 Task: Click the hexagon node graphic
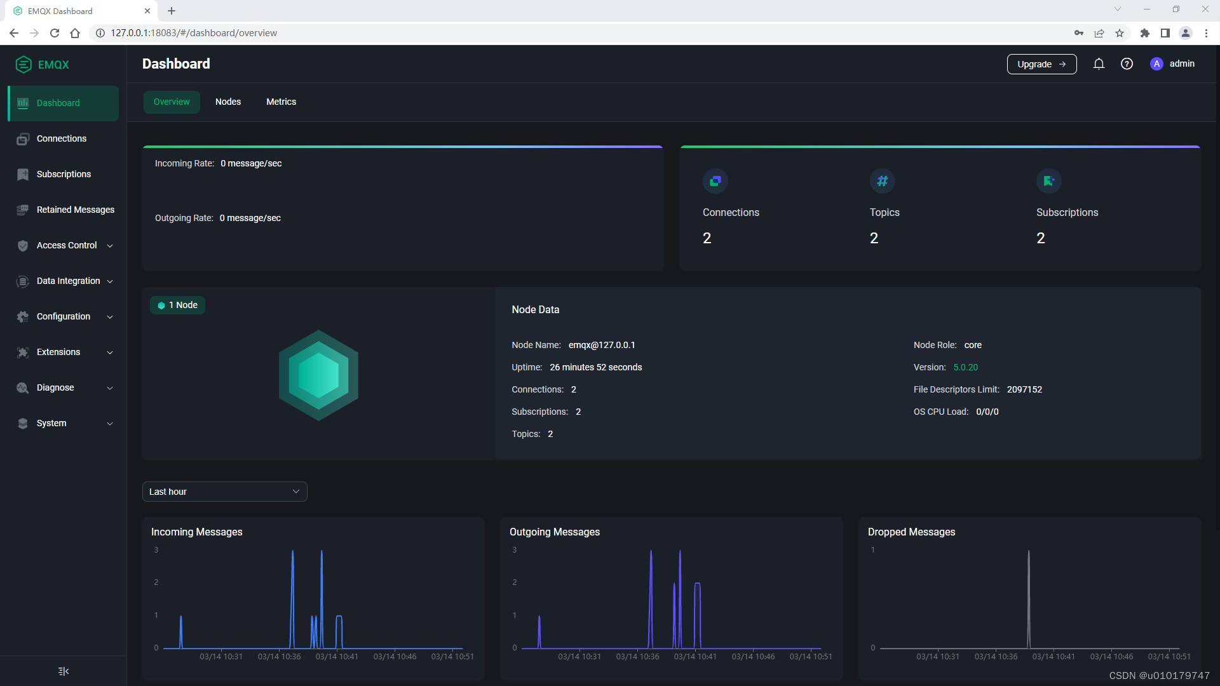pyautogui.click(x=318, y=375)
